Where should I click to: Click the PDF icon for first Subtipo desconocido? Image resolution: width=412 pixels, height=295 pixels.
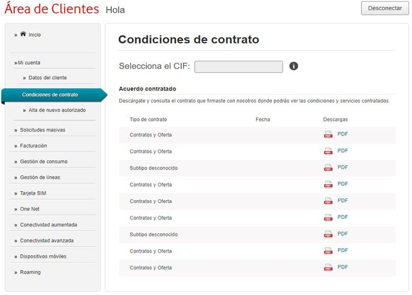click(x=328, y=168)
